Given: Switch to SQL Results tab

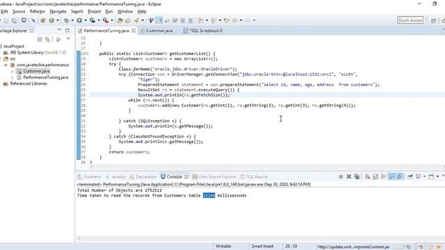Looking at the screenshot, I should [x=254, y=177].
